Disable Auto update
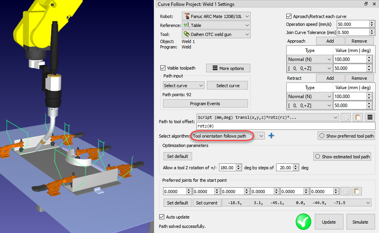The width and height of the screenshot is (379, 233). pos(162,217)
